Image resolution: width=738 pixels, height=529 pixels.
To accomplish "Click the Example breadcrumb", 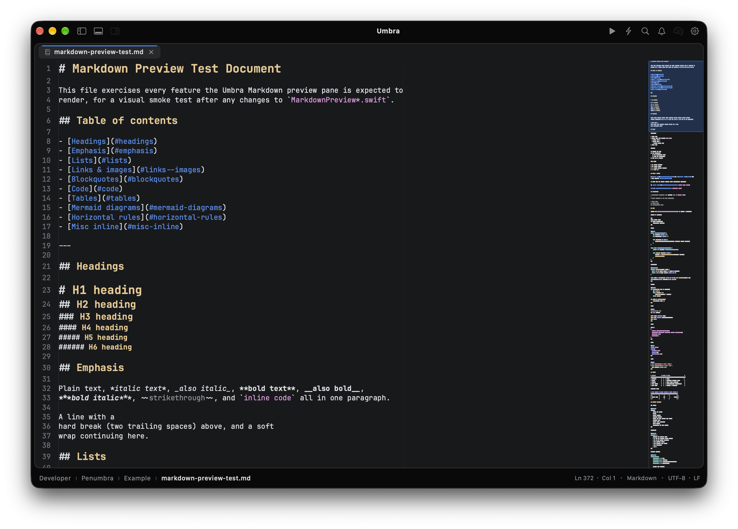I will click(137, 478).
